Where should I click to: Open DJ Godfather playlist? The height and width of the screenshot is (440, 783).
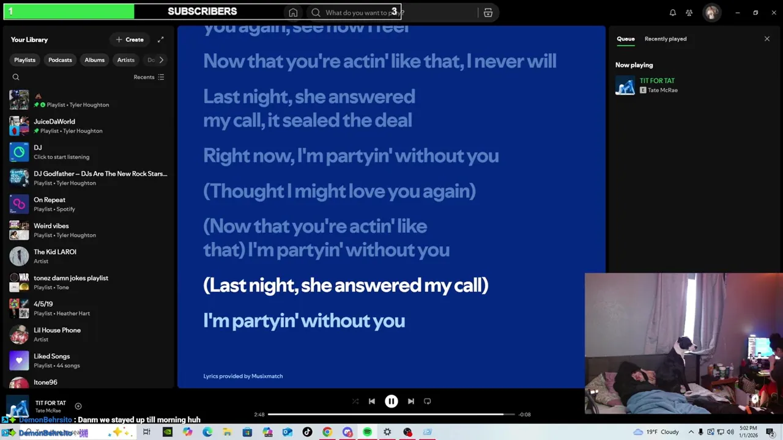click(x=89, y=178)
